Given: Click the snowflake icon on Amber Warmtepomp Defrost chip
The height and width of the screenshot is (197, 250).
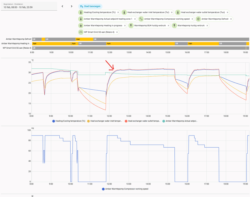Looking at the screenshot, I should pos(198,18).
